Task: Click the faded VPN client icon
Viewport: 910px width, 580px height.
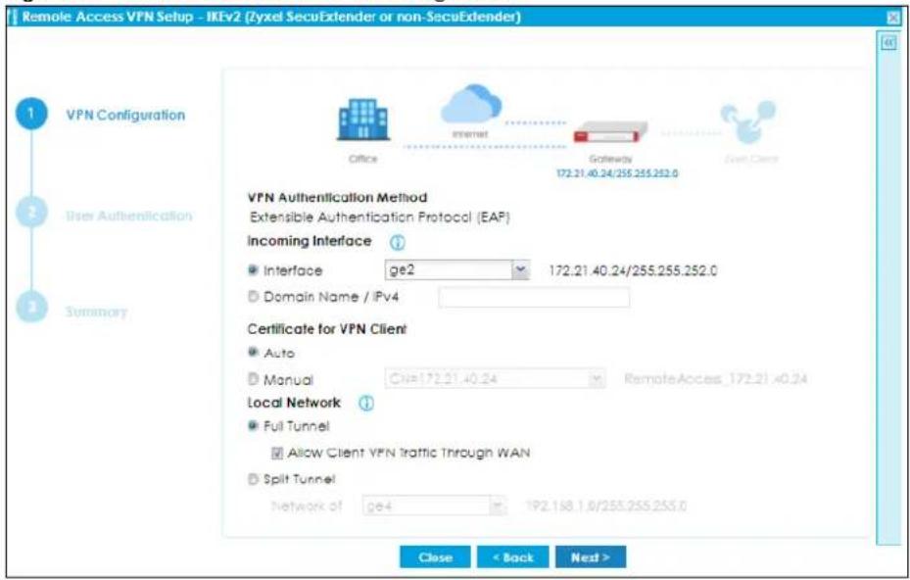Action: tap(747, 121)
